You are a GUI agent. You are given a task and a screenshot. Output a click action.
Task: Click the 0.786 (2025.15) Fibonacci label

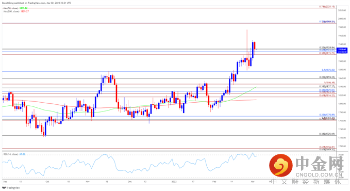click(x=327, y=7)
